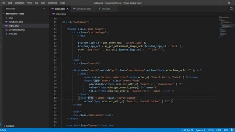Image resolution: width=235 pixels, height=132 pixels.
Task: Open the Edit menu
Action: [10, 3]
